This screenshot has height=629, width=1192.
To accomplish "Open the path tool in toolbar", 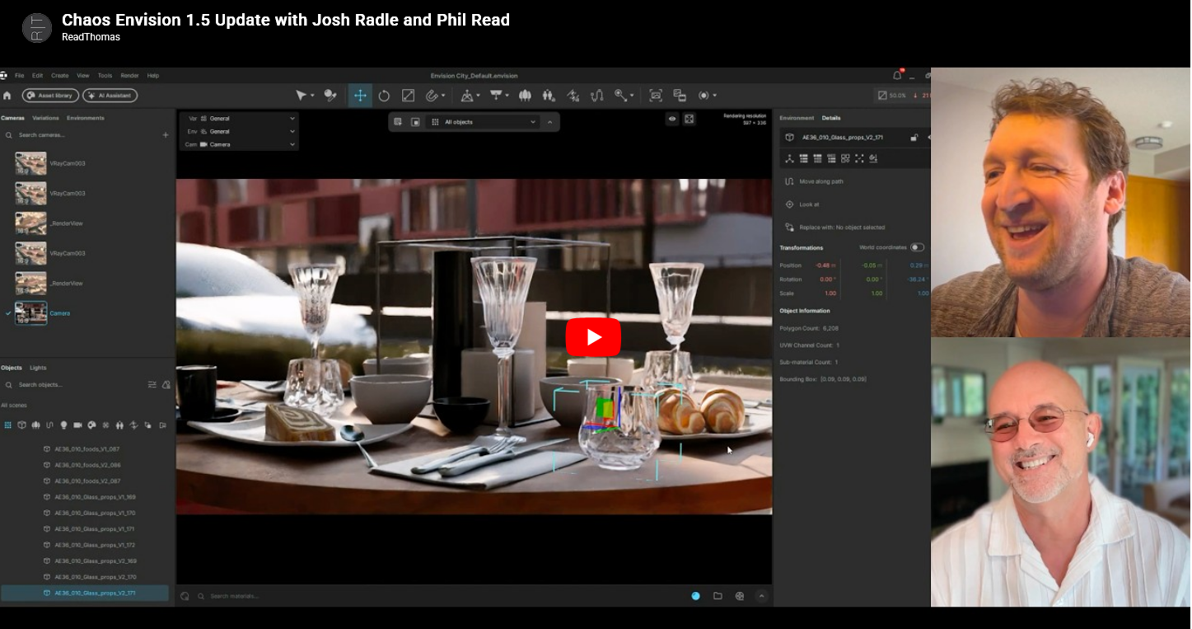I will coord(597,96).
